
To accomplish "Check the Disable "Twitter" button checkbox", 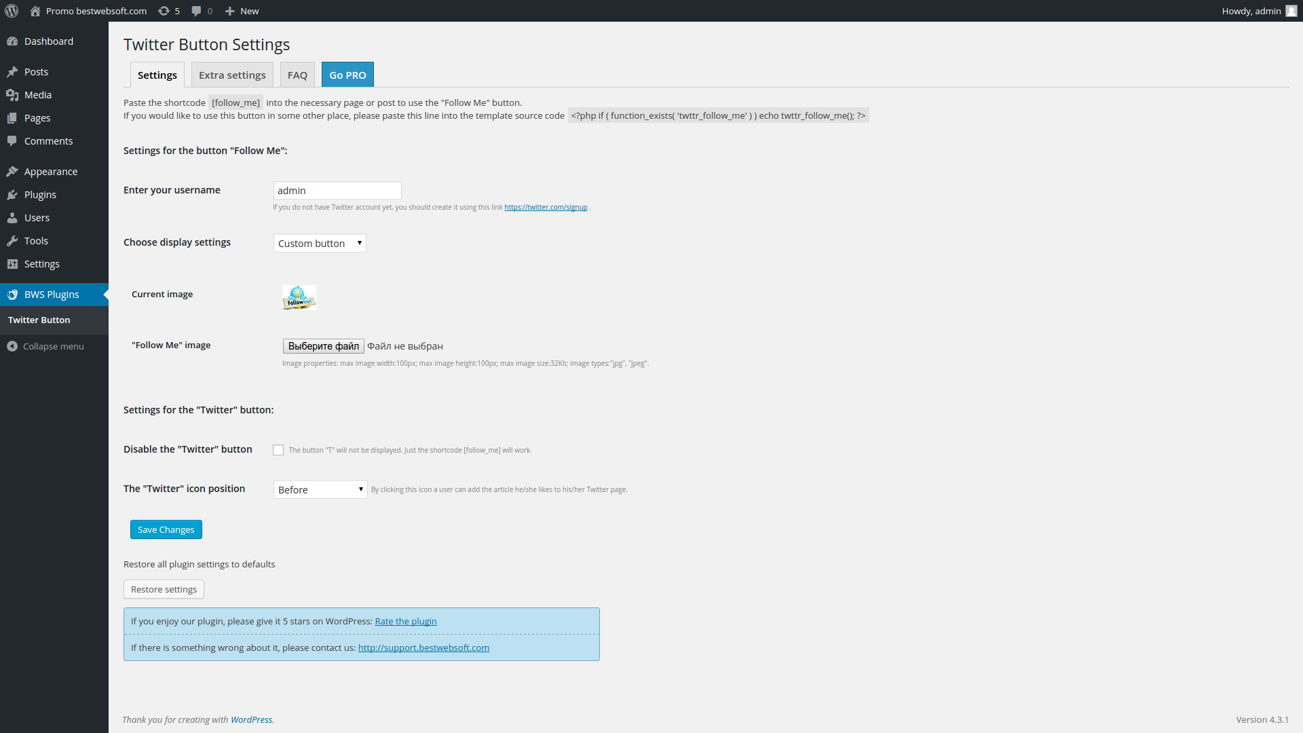I will (278, 450).
